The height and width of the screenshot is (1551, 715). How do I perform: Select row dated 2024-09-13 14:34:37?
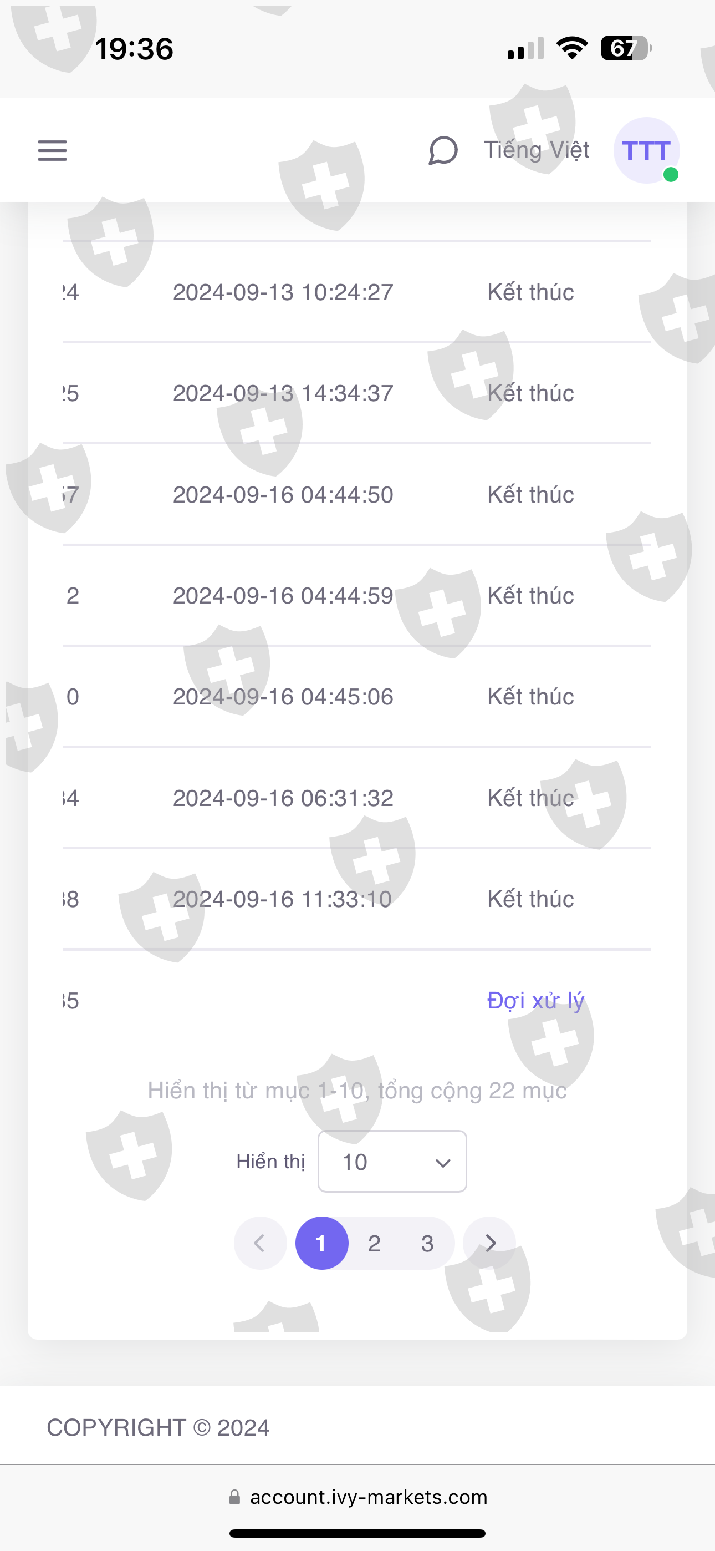pyautogui.click(x=283, y=394)
